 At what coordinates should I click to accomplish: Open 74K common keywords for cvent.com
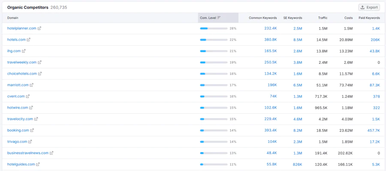click(273, 96)
